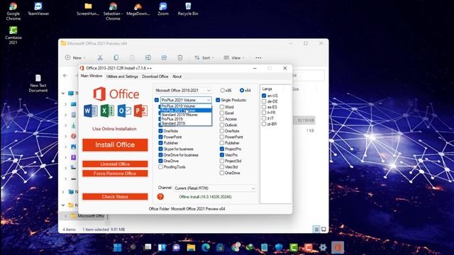Check Excel single product checkbox
Screen dimensions: 454x255
point(222,113)
